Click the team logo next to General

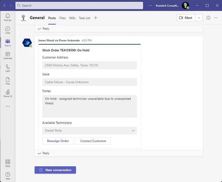coord(23,18)
